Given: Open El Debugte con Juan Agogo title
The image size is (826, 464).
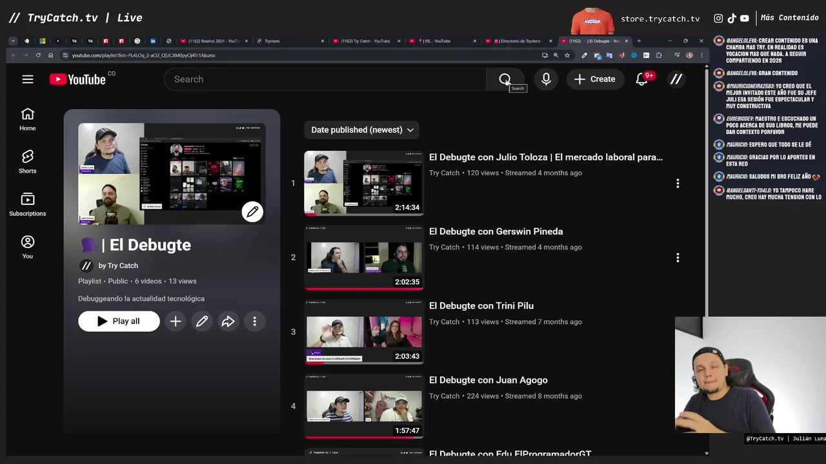Looking at the screenshot, I should click(488, 380).
